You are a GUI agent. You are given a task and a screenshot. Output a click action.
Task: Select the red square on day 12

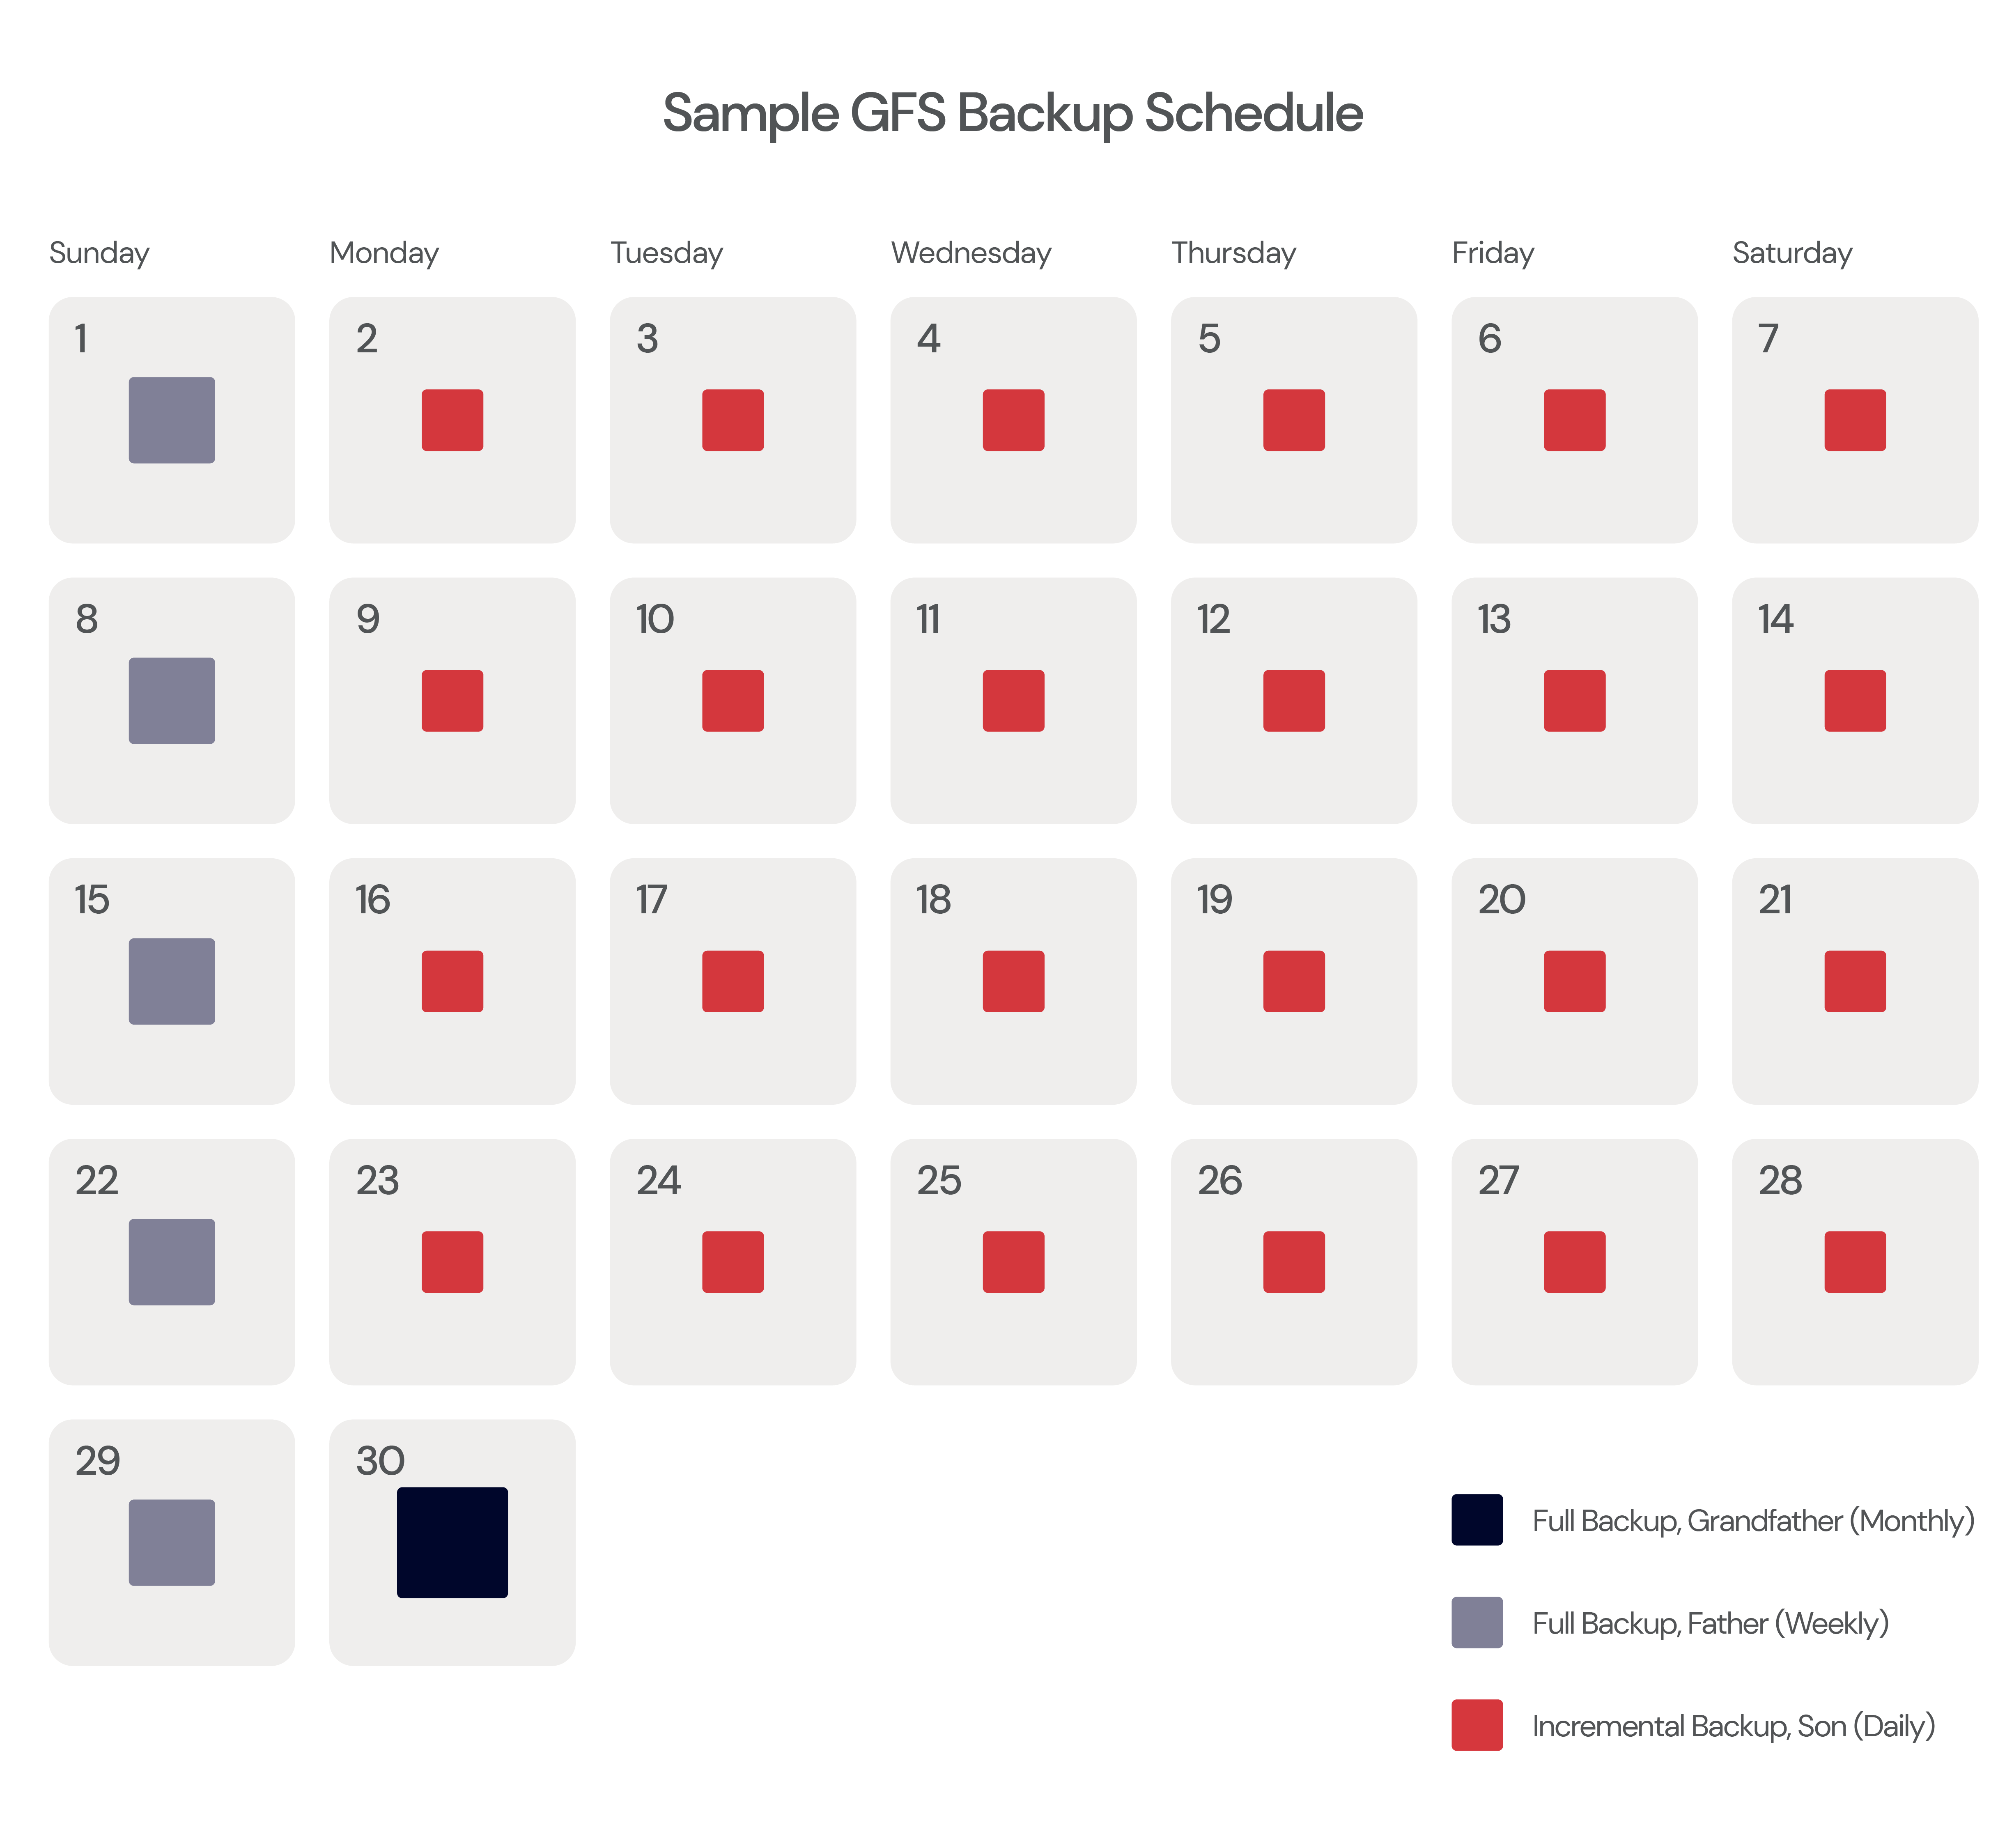[1294, 701]
